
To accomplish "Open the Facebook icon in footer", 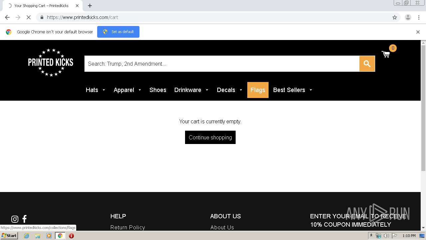I will click(24, 219).
